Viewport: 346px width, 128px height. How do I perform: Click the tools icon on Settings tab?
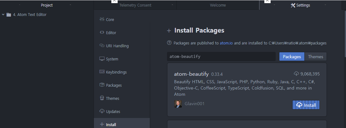tap(293, 5)
